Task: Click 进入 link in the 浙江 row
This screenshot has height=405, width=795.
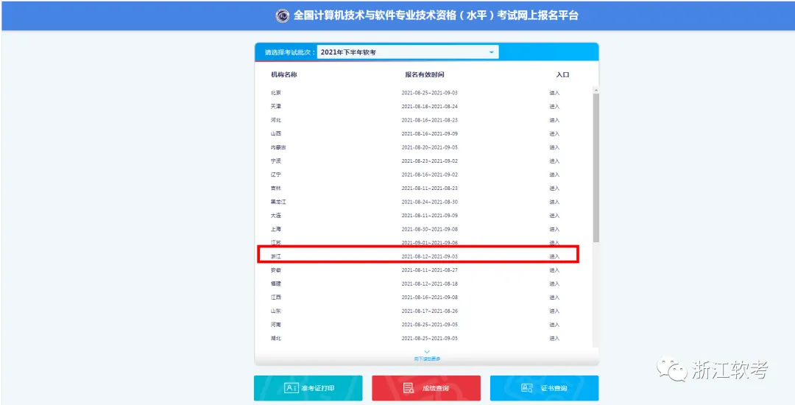Action: point(554,256)
